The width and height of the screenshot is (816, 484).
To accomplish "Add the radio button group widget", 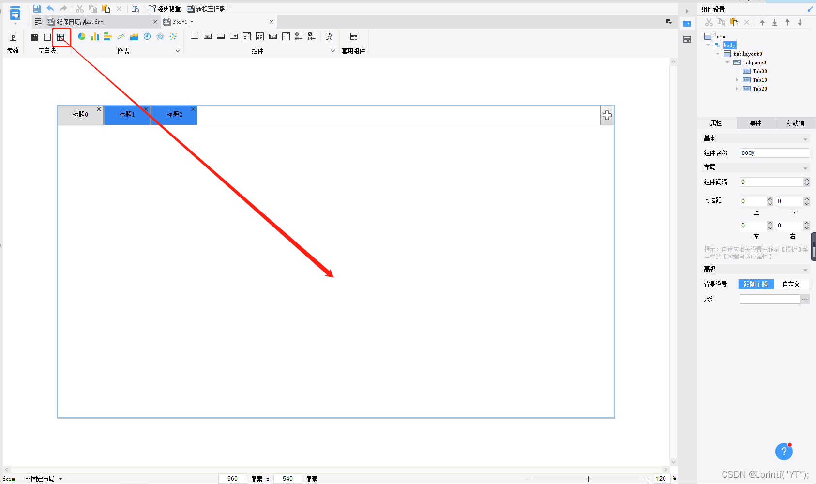I will tap(299, 36).
